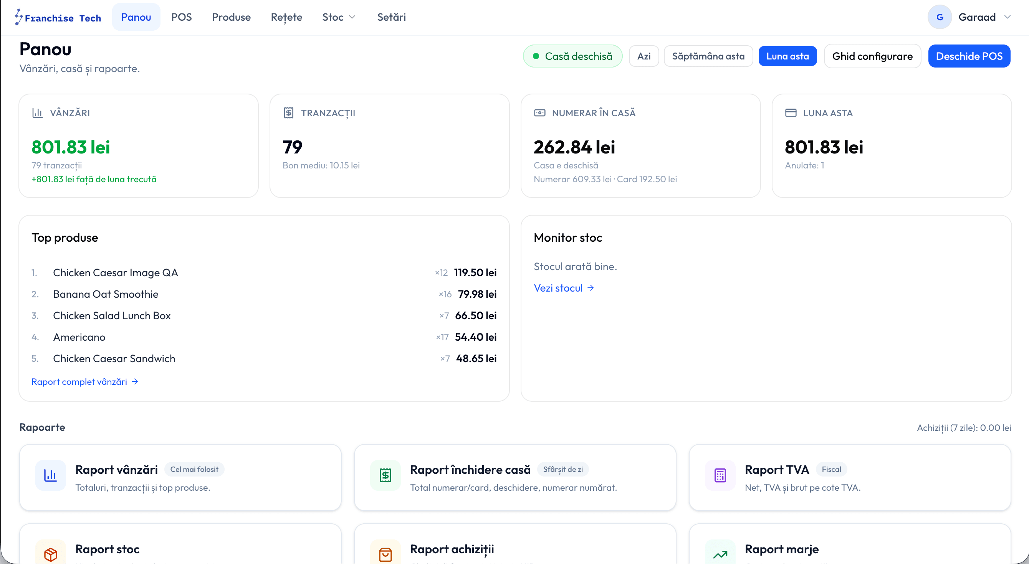1029x564 pixels.
Task: Open the Raport vânzări bar chart icon
Action: (x=50, y=475)
